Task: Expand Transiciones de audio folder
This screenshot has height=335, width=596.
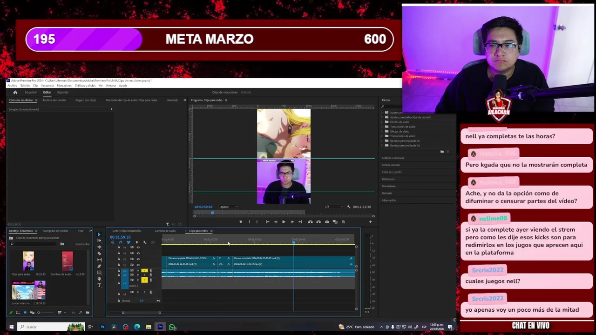Action: [382, 127]
